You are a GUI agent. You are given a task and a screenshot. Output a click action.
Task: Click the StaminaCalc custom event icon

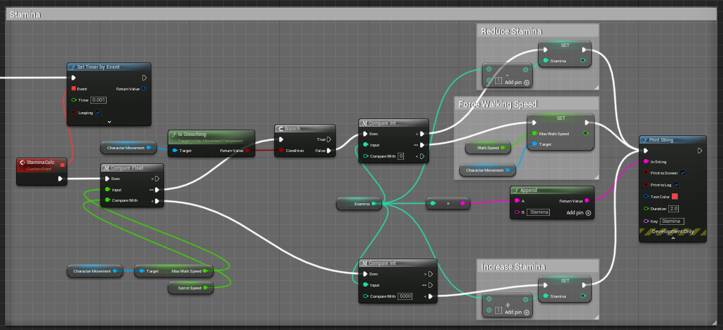pos(23,163)
